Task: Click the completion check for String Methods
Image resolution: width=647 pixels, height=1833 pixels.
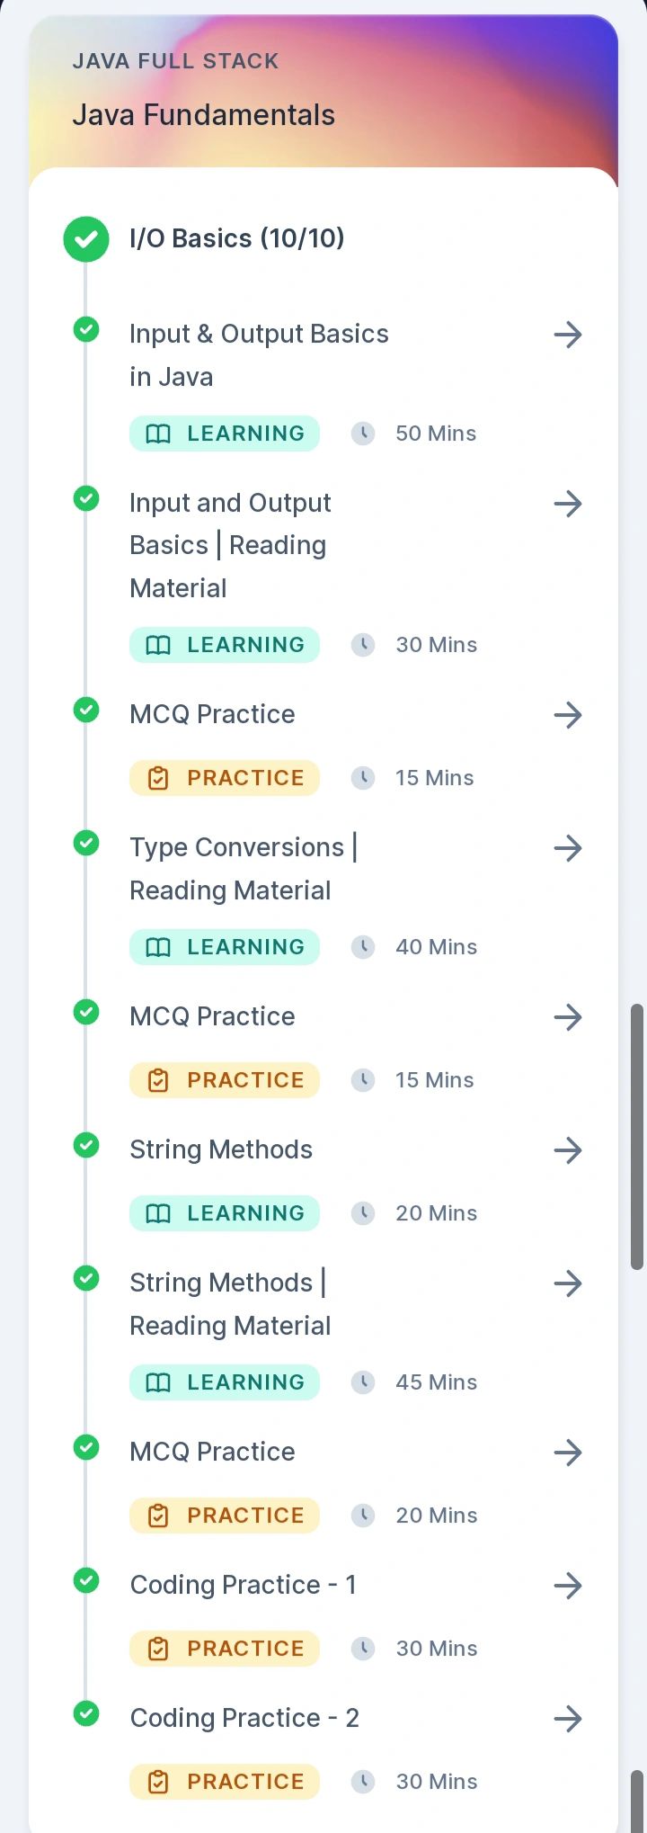Action: (86, 1146)
